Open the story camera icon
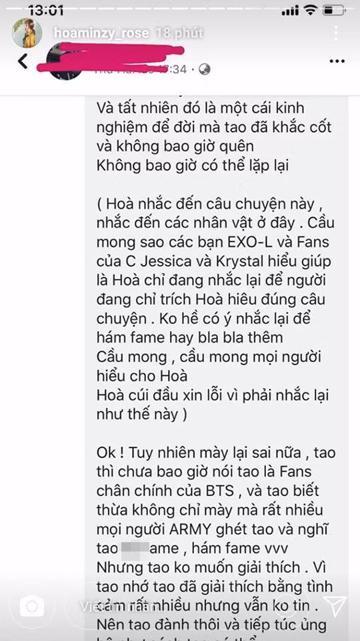Viewport: 360px width, 641px height. [31, 606]
